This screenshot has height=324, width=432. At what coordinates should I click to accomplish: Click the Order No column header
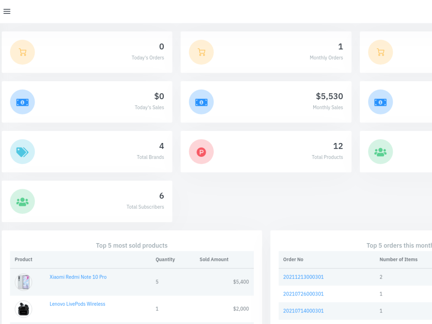tap(293, 259)
